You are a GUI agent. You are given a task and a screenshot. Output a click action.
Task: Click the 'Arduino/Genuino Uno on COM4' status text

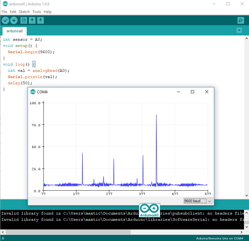(x=220, y=238)
